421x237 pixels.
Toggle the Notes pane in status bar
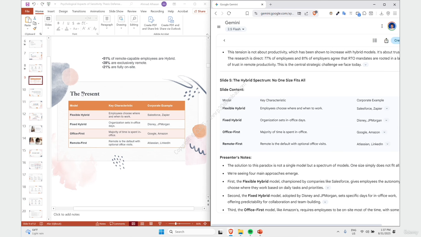coord(101,224)
